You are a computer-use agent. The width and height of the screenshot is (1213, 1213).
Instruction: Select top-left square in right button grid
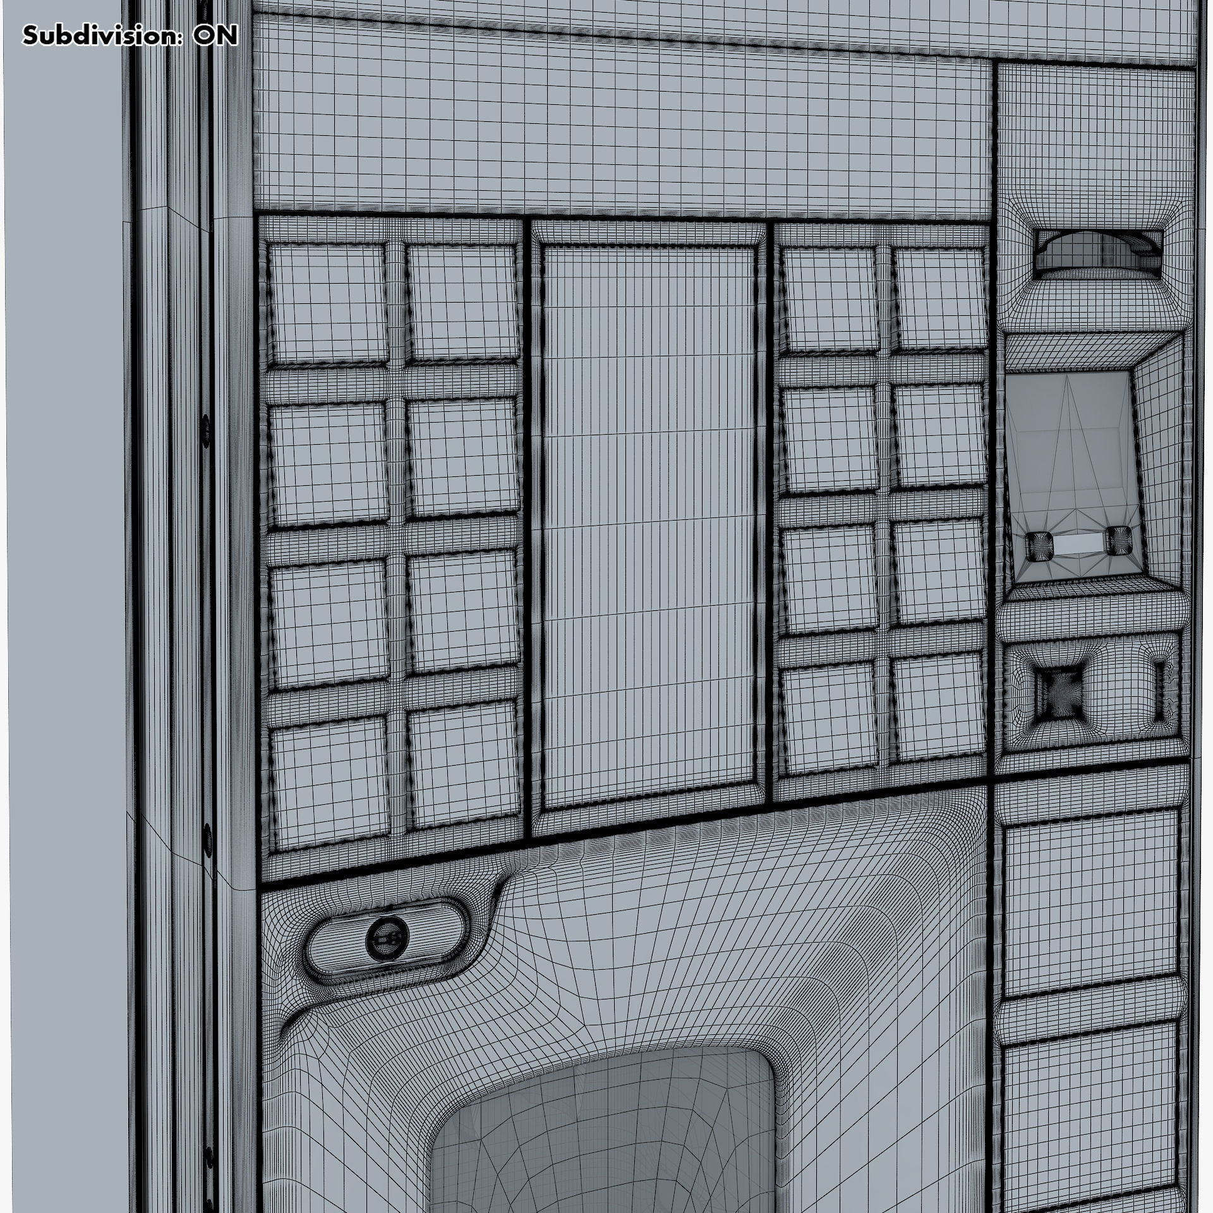[x=830, y=299]
